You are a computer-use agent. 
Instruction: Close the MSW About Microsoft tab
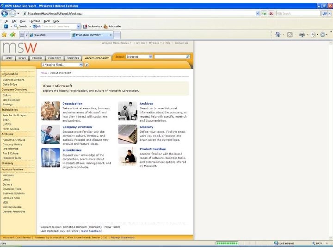[111, 35]
